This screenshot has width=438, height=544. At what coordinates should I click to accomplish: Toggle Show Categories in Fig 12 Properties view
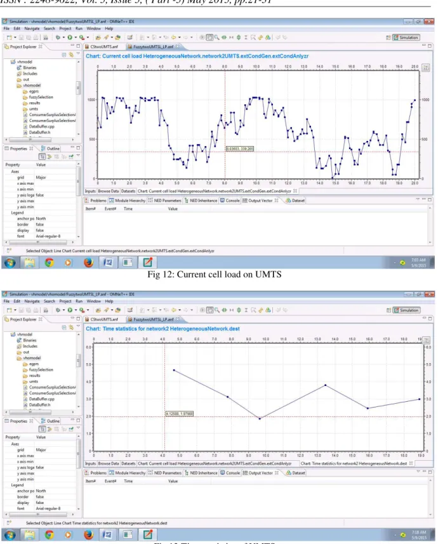click(43, 156)
